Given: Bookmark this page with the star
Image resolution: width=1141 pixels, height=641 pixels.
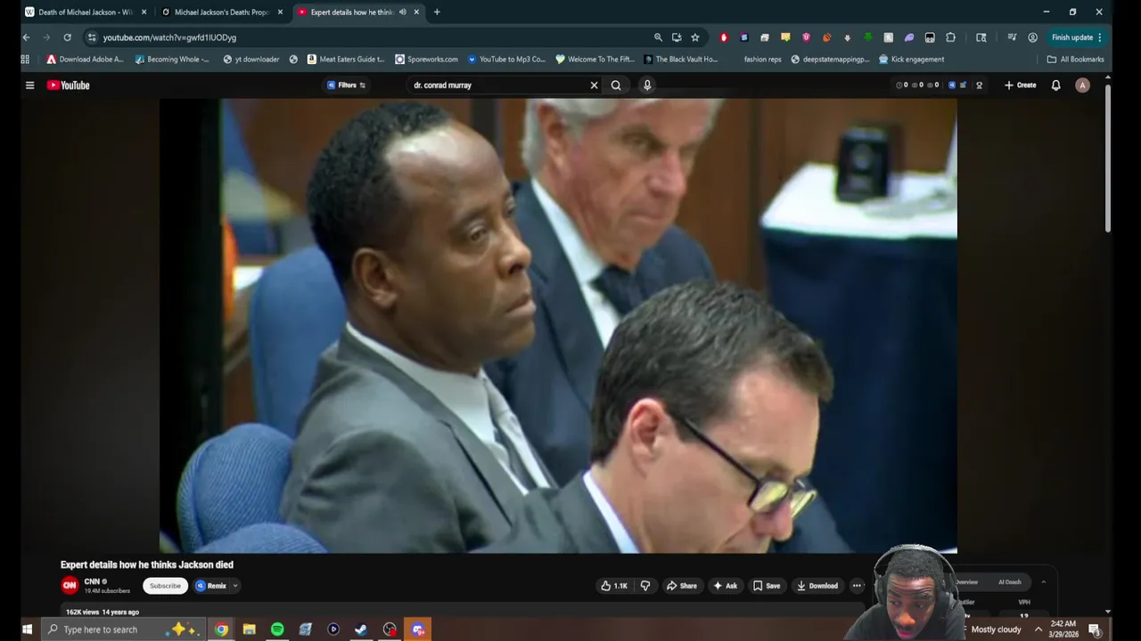Looking at the screenshot, I should click(x=695, y=37).
